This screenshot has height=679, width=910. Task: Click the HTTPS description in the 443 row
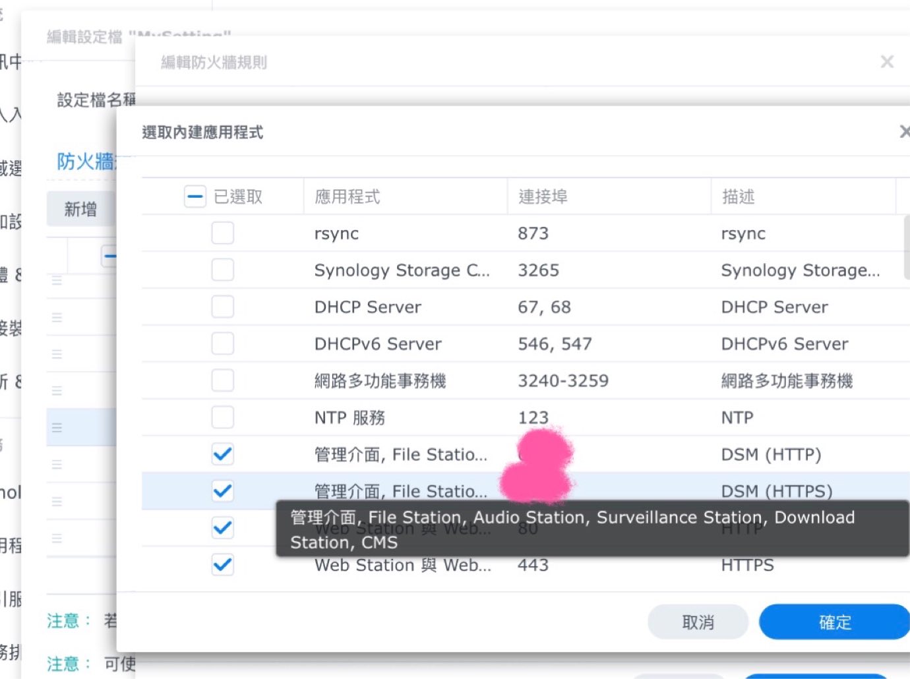[x=748, y=566]
